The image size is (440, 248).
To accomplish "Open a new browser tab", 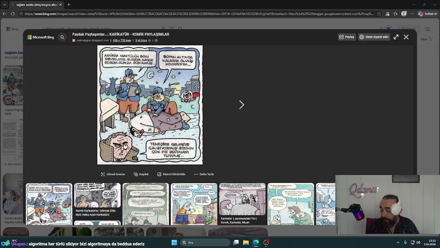I will click(x=69, y=4).
